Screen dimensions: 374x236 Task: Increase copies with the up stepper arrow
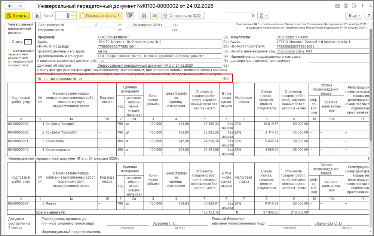(x=73, y=14)
